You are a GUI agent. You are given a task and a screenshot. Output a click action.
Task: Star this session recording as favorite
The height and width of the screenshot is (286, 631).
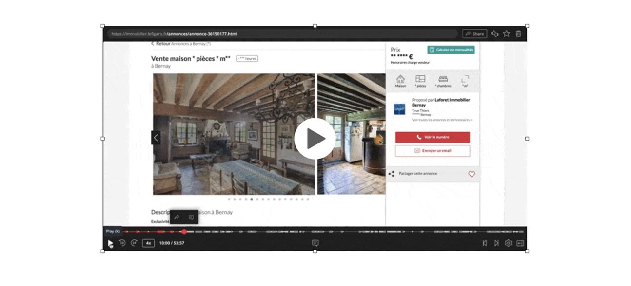506,34
